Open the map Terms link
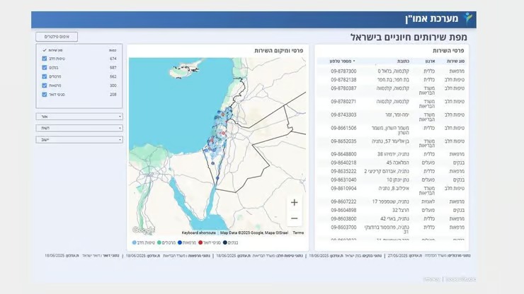Viewport: 524px width, 294px height. coord(298,233)
